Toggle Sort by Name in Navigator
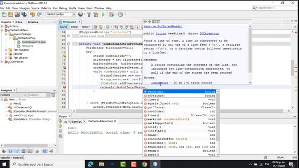The height and width of the screenshot is (168, 299). [44, 151]
